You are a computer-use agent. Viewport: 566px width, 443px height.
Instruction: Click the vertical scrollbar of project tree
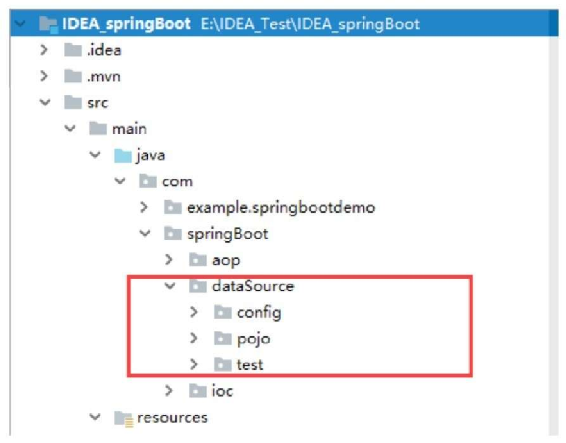point(554,227)
